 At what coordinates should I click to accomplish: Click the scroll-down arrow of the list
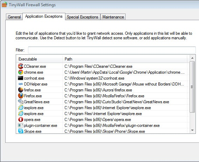click(x=192, y=130)
